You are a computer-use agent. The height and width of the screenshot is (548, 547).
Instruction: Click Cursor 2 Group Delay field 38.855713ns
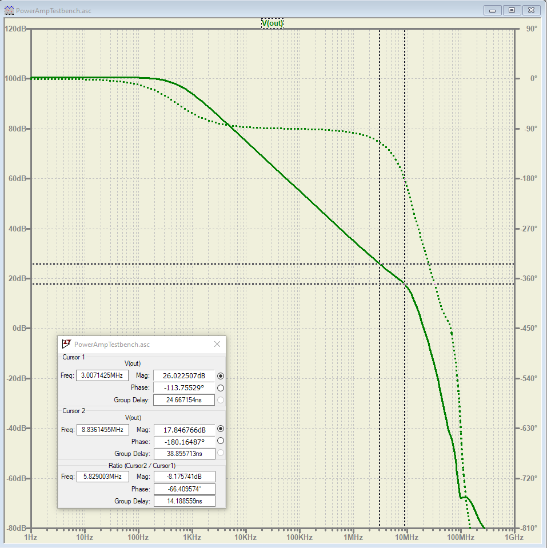pyautogui.click(x=184, y=454)
